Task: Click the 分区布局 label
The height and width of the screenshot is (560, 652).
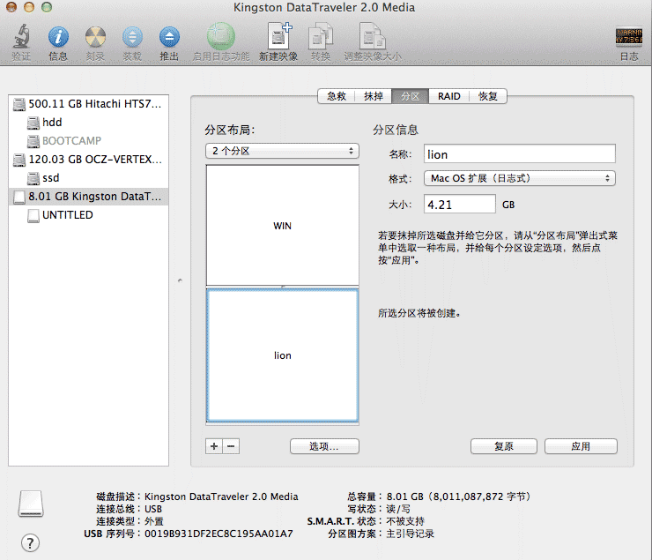Action: 229,130
